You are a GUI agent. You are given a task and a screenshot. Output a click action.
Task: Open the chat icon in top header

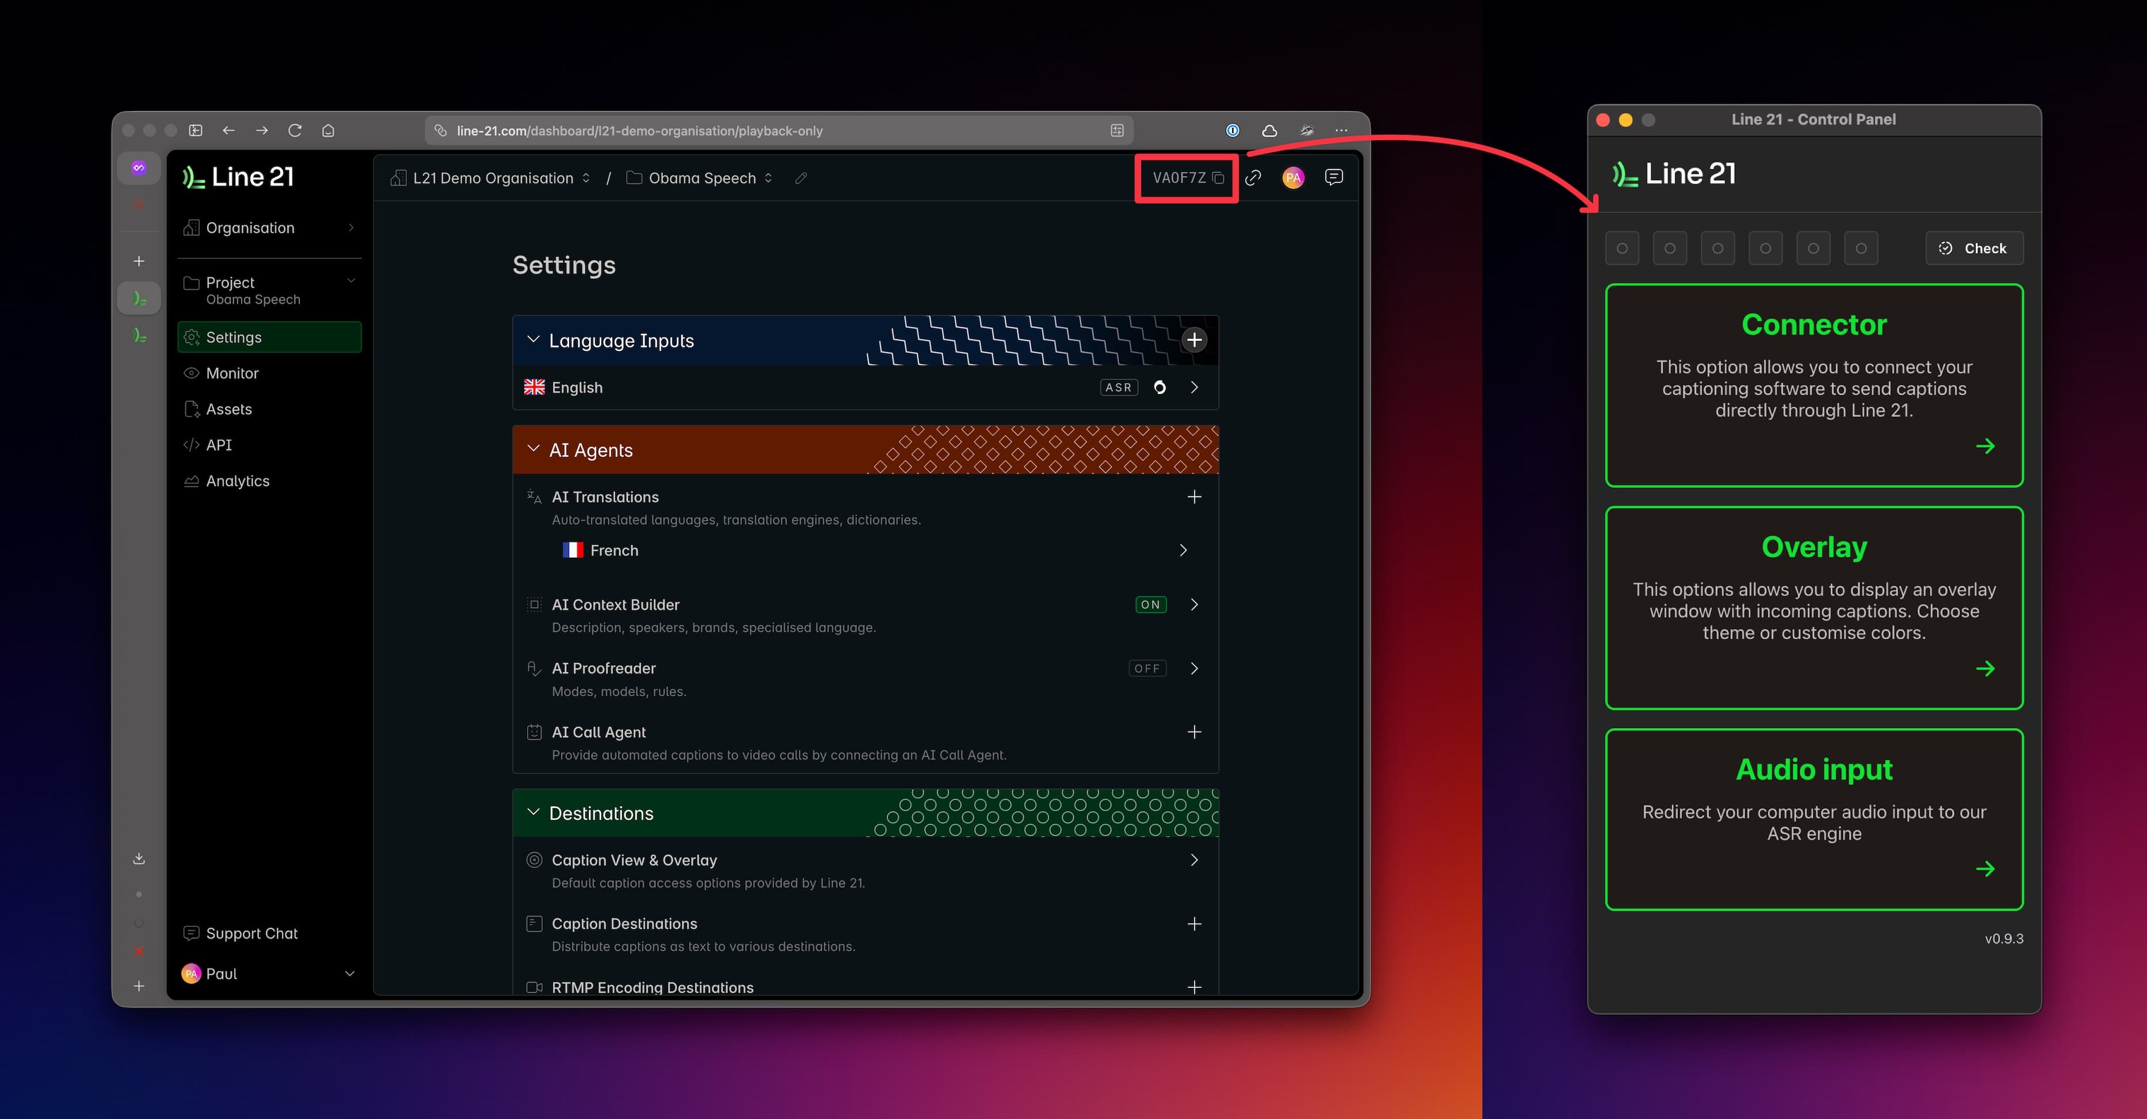point(1333,177)
